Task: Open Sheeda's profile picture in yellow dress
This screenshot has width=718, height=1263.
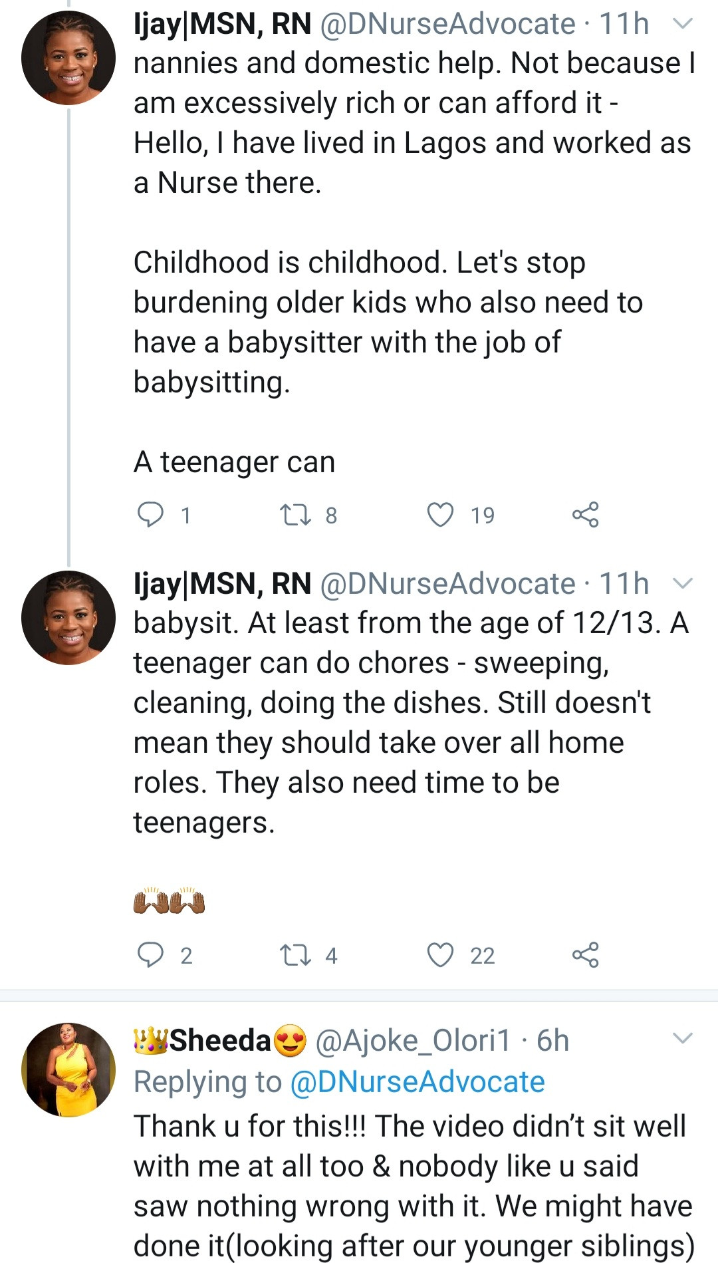Action: click(x=68, y=1069)
